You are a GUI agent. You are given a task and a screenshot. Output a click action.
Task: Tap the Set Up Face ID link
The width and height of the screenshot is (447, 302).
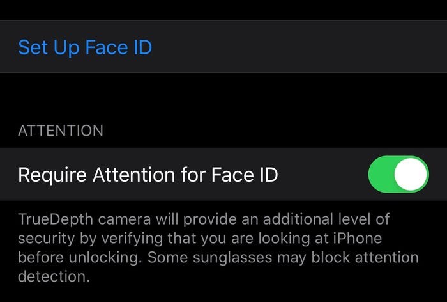point(85,47)
